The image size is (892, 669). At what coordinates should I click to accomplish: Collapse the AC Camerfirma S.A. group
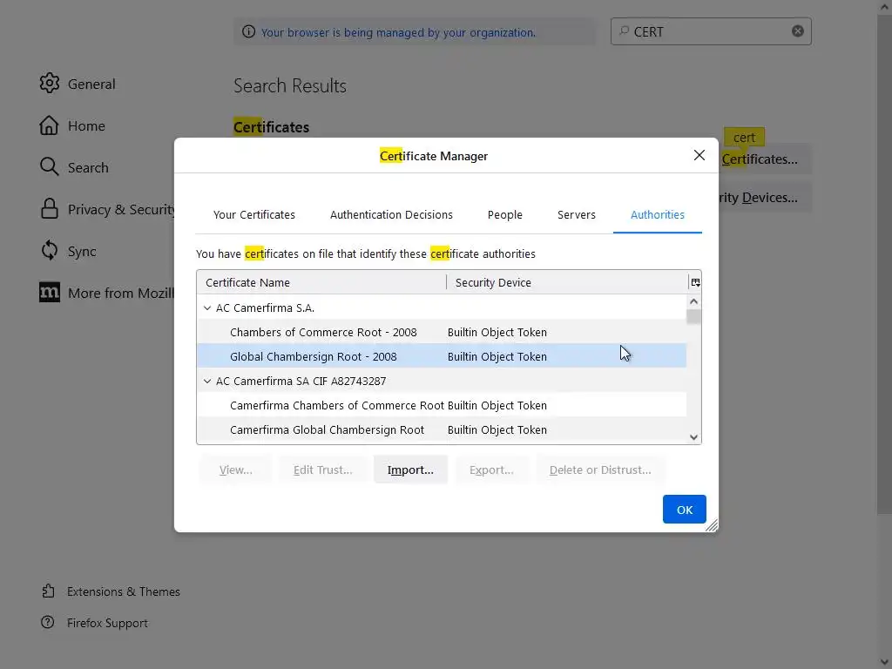click(x=207, y=307)
